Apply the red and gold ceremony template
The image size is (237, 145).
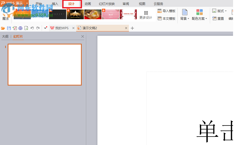tap(93, 14)
